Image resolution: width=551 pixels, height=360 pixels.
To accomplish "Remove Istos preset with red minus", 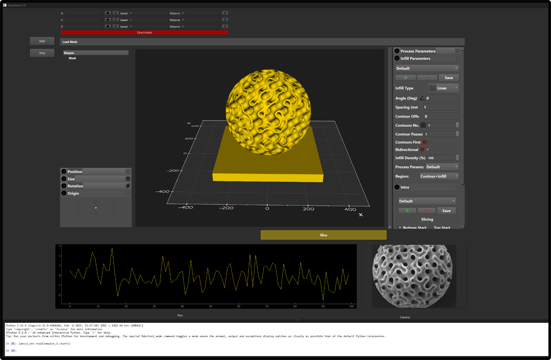I will coord(426,211).
